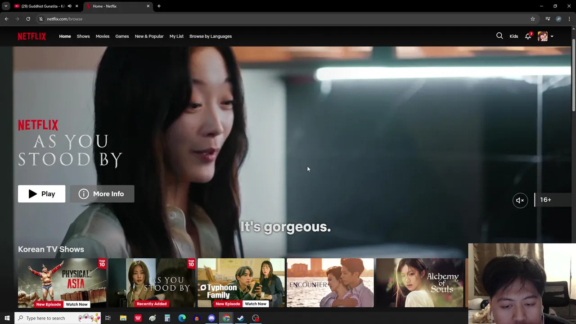Unmute the trailer audio with speaker button
This screenshot has width=576, height=324.
coord(520,200)
